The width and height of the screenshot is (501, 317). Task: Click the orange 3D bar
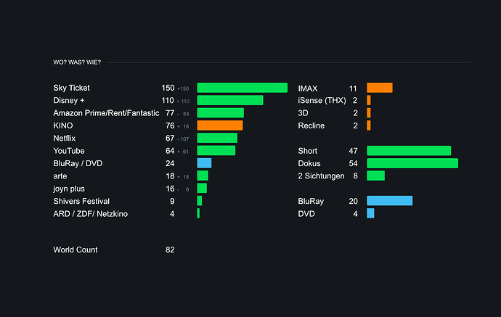369,112
